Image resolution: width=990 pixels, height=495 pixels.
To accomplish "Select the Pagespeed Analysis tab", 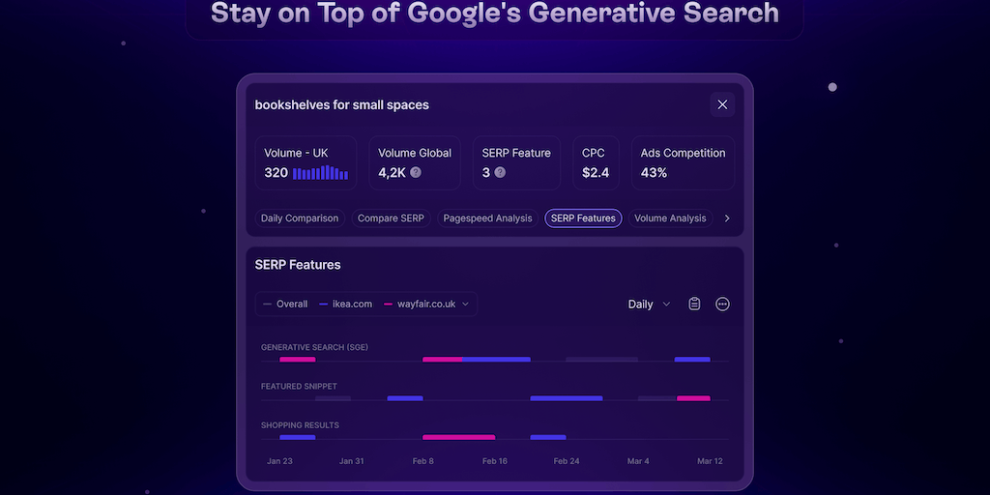I will [x=487, y=218].
